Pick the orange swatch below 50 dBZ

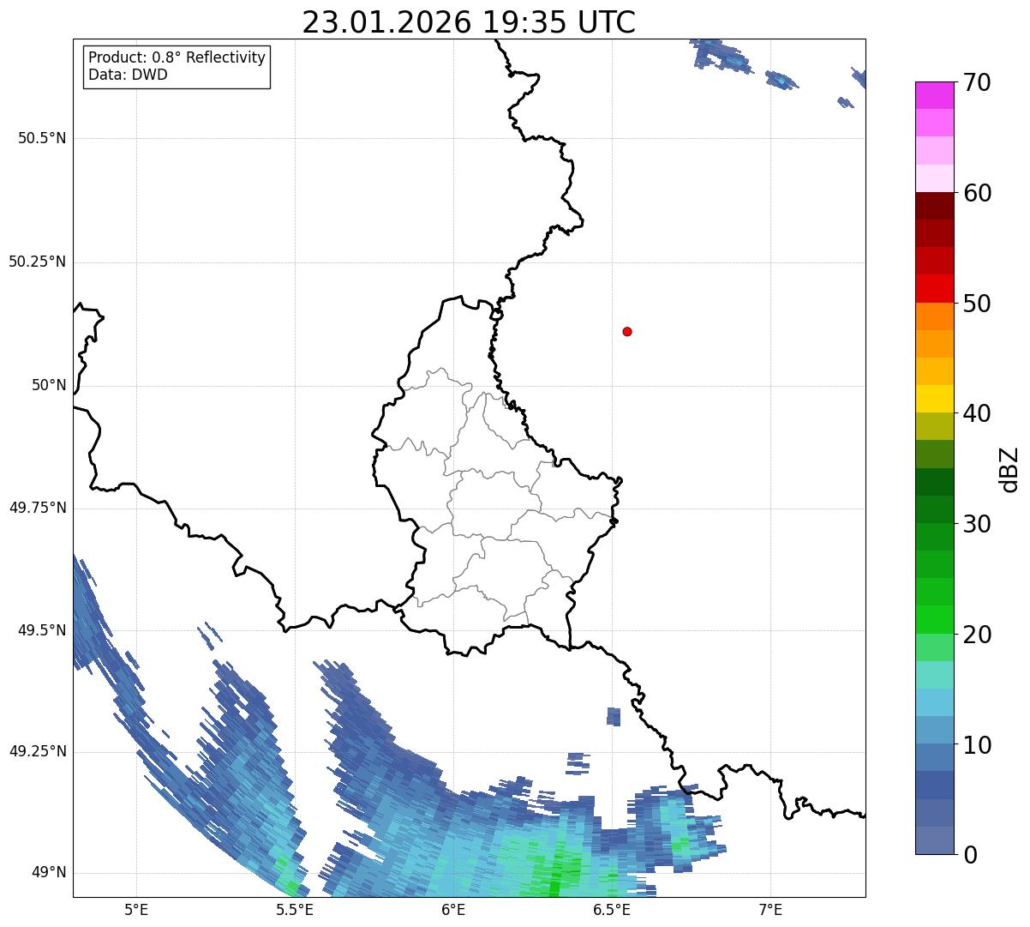[934, 316]
